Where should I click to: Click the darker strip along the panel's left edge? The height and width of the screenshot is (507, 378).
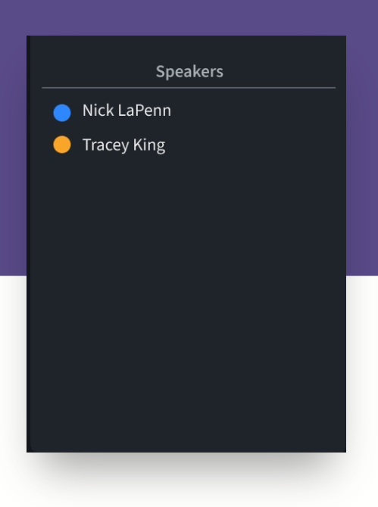pyautogui.click(x=29, y=242)
